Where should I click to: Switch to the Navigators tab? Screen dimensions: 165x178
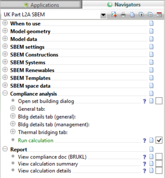click(124, 5)
